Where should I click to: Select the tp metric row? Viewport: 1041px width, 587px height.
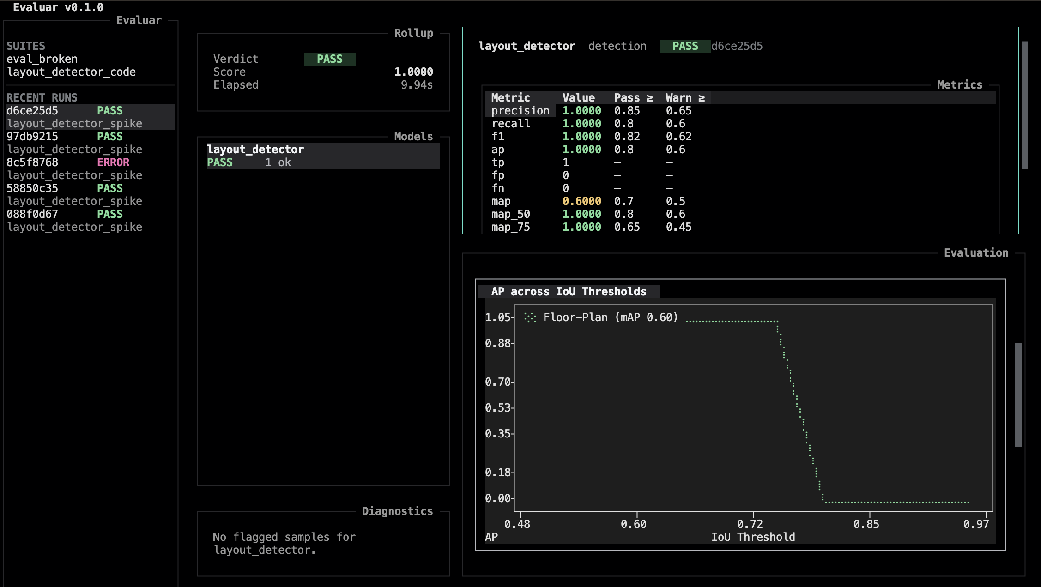click(740, 162)
